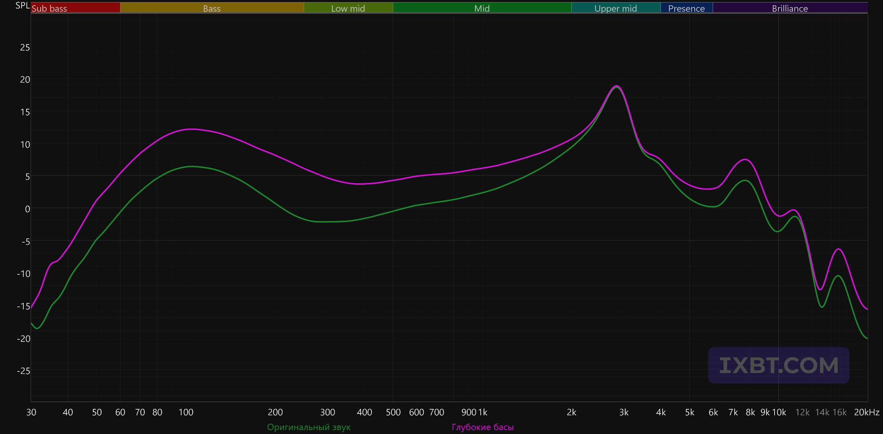Click the Brilliance band header

[x=790, y=8]
